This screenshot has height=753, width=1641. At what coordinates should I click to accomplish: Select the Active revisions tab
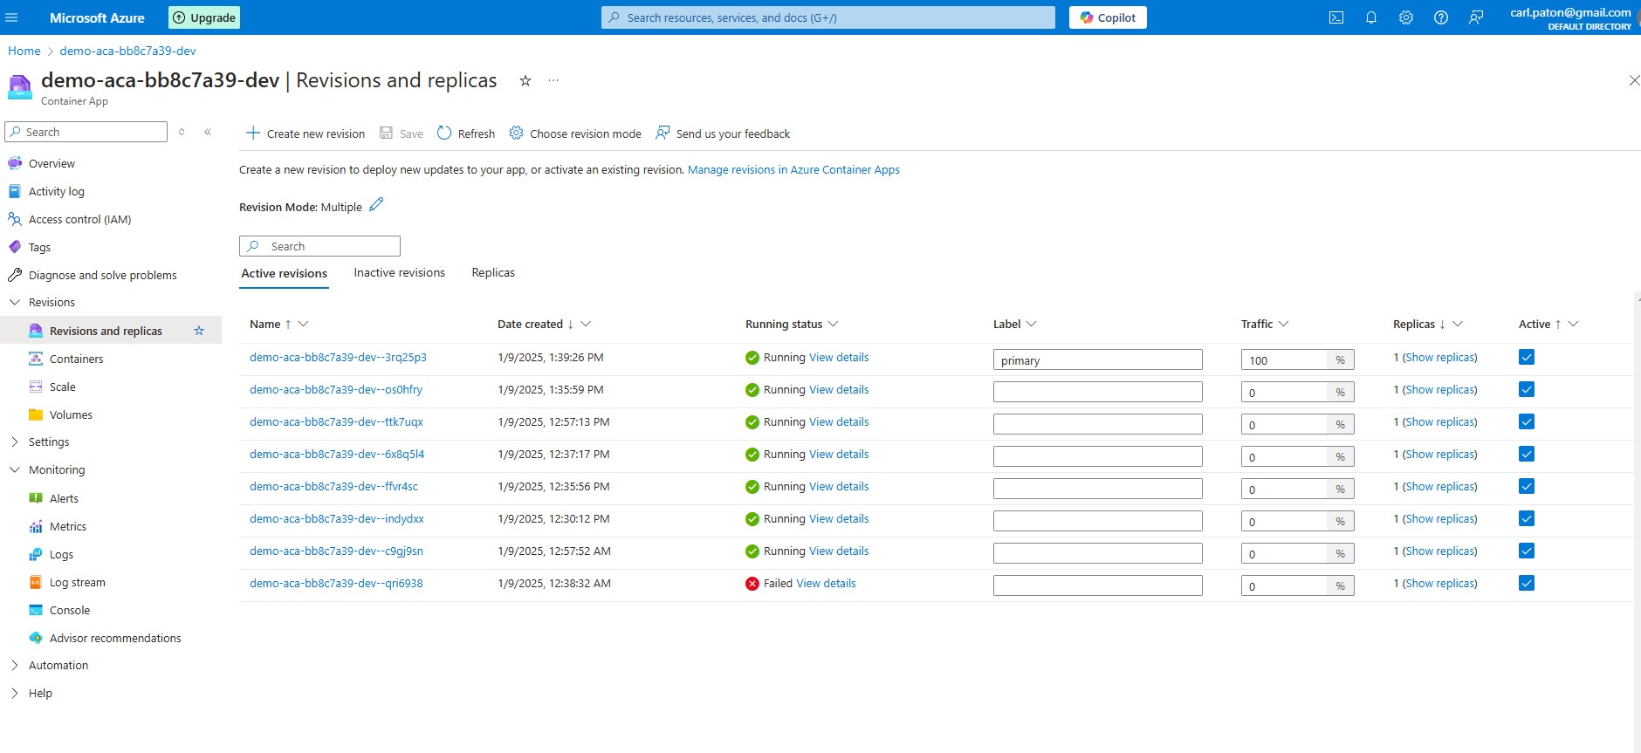coord(285,274)
